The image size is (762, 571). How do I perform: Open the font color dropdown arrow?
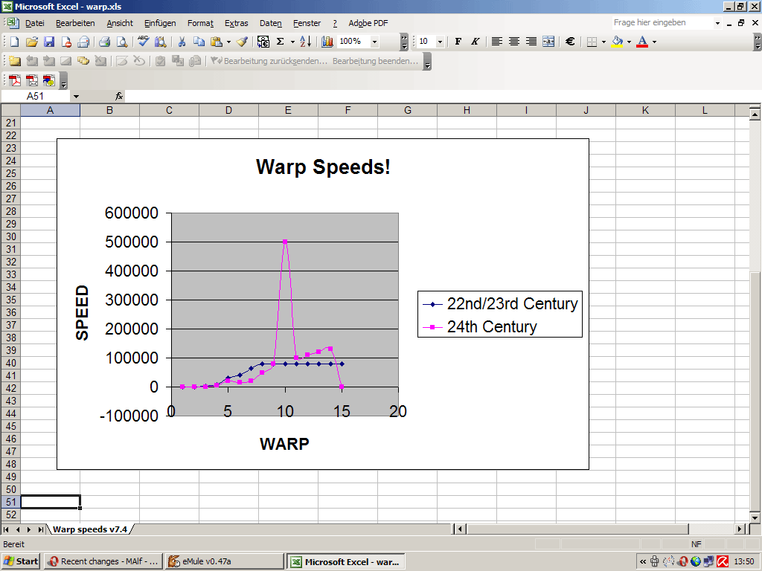tap(654, 42)
